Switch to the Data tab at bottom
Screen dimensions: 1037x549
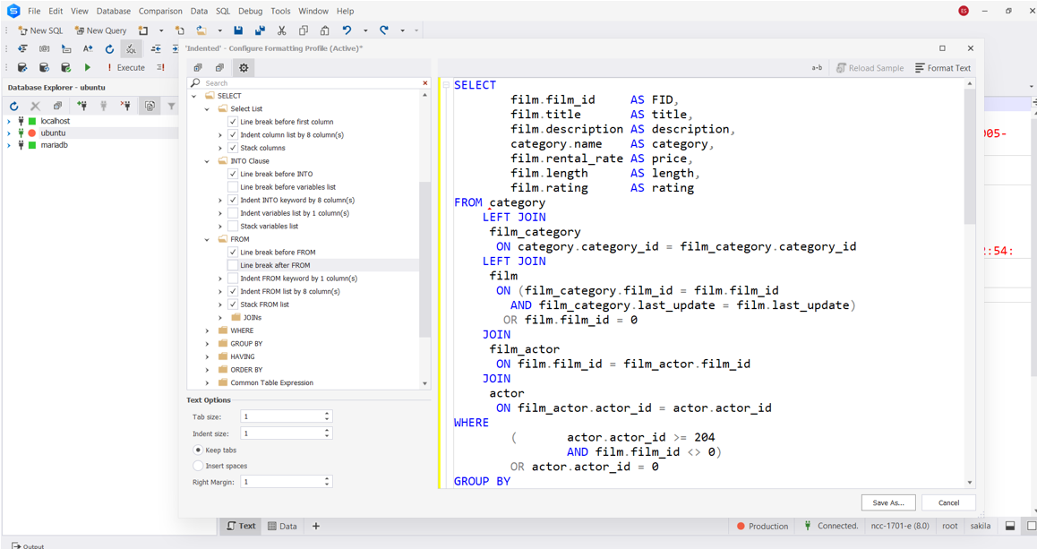click(283, 526)
